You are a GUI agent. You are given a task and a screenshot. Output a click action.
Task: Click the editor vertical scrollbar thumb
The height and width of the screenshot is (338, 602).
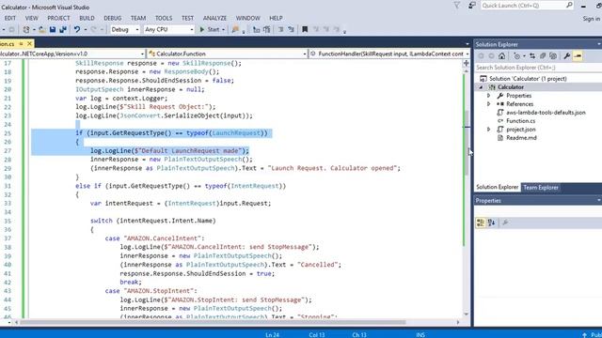click(x=467, y=142)
